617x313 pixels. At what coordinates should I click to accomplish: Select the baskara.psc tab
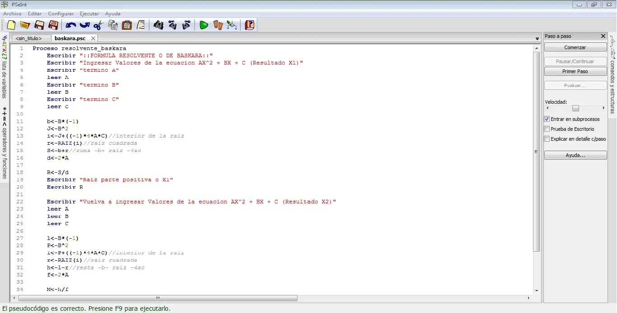[70, 38]
